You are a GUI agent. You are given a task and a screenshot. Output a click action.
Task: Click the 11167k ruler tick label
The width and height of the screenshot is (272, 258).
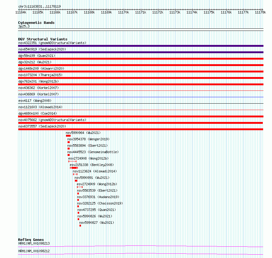72,12
